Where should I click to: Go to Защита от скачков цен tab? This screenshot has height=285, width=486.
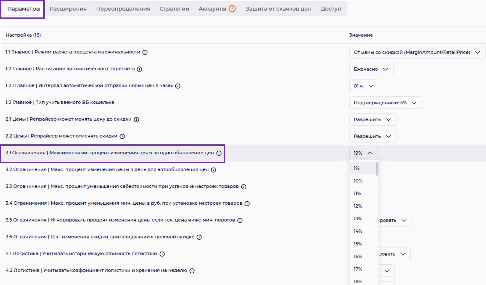[x=278, y=9]
